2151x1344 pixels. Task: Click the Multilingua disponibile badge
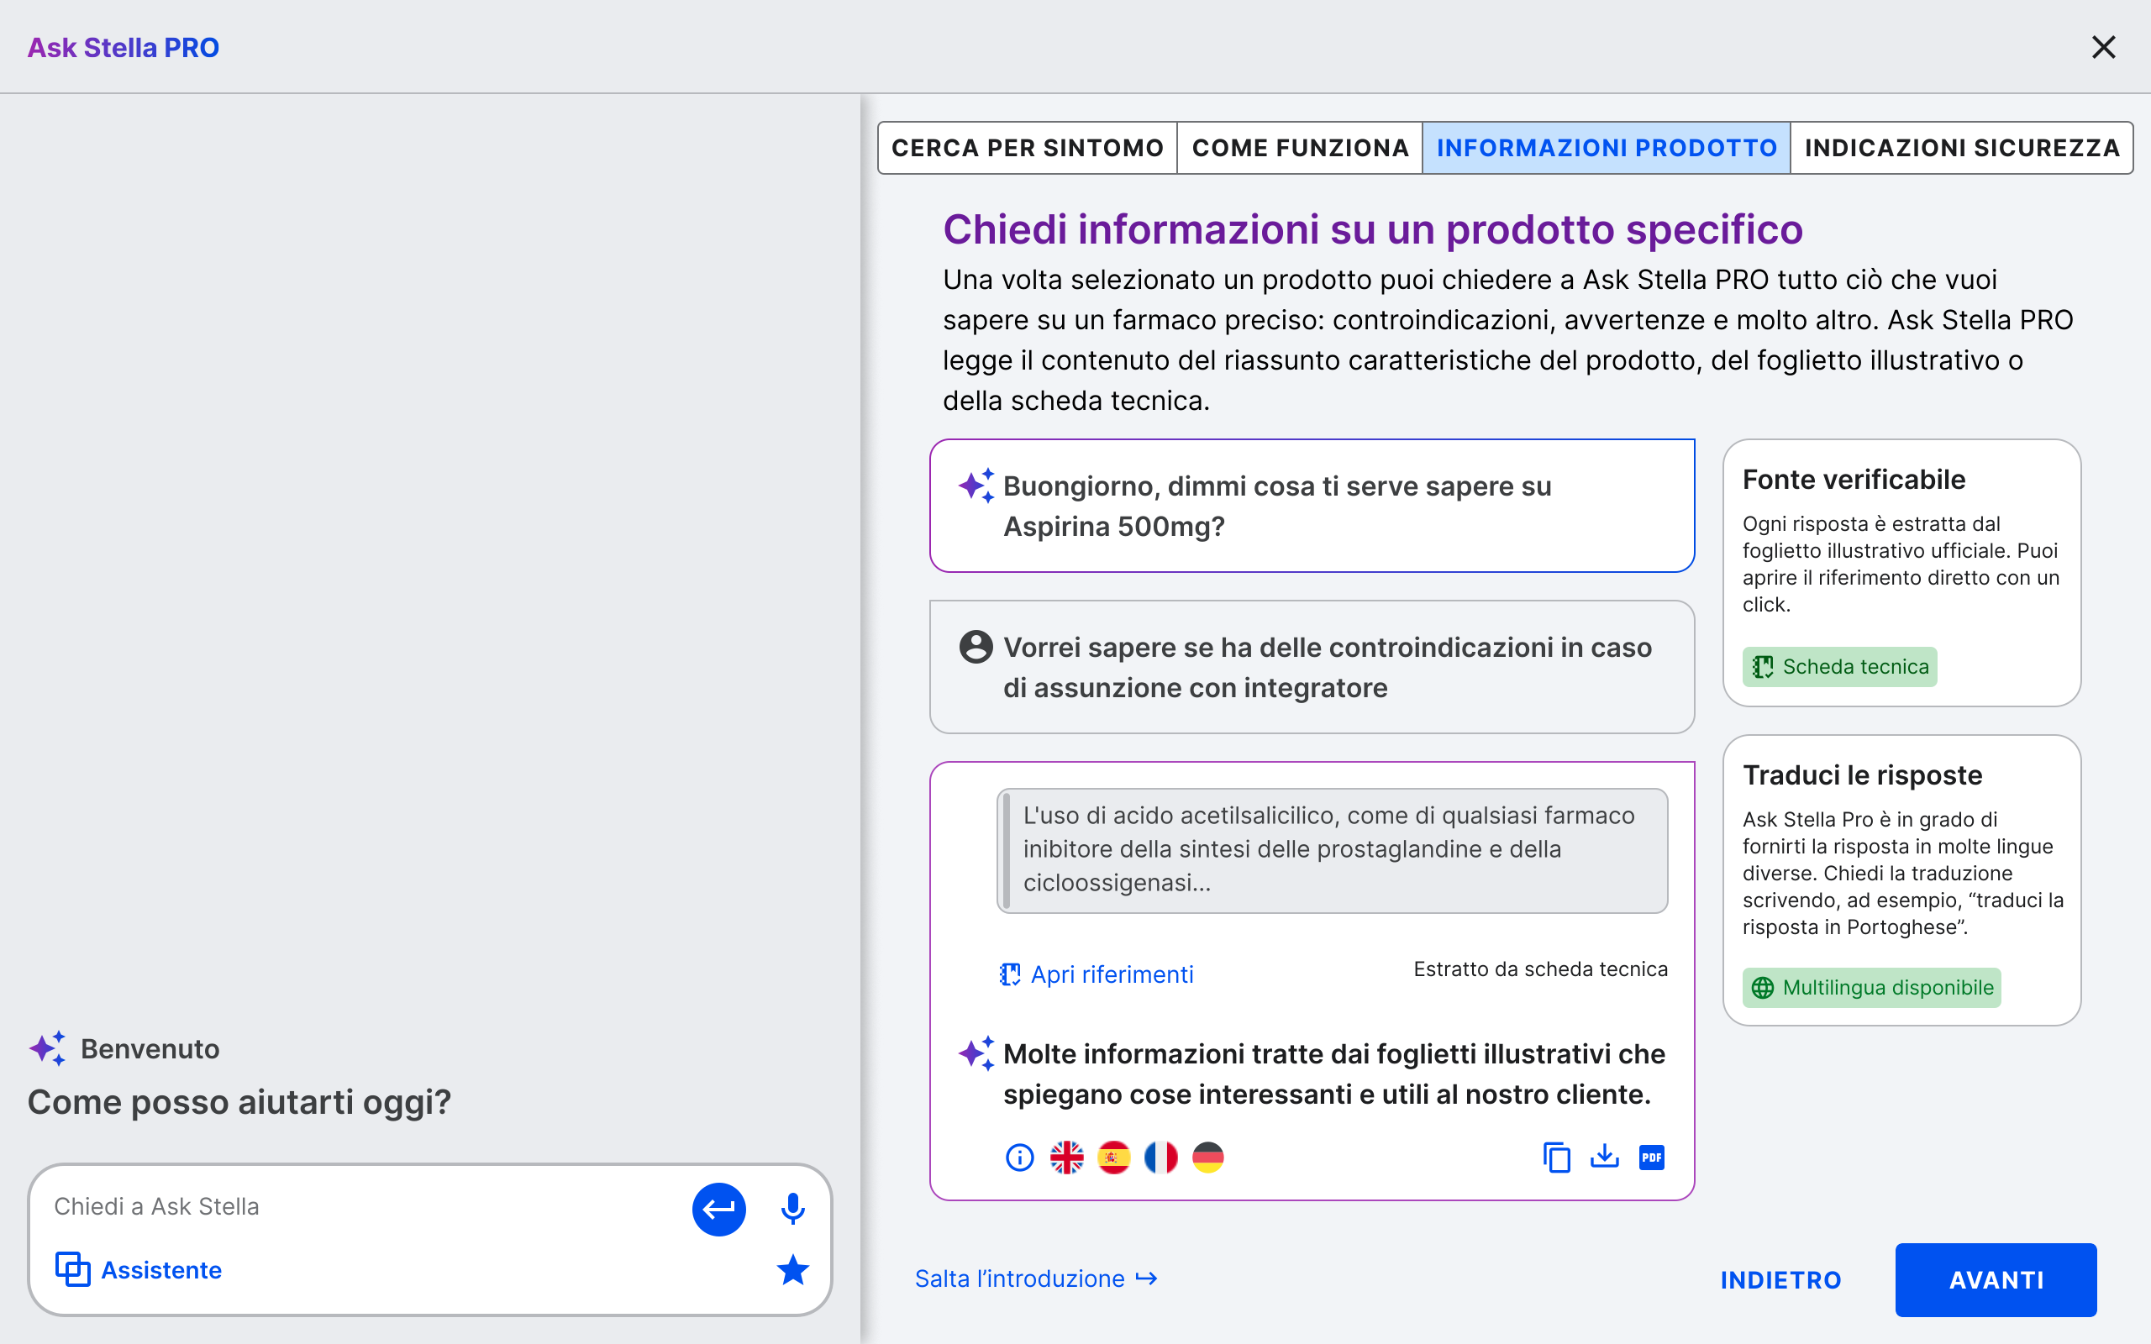[1871, 988]
